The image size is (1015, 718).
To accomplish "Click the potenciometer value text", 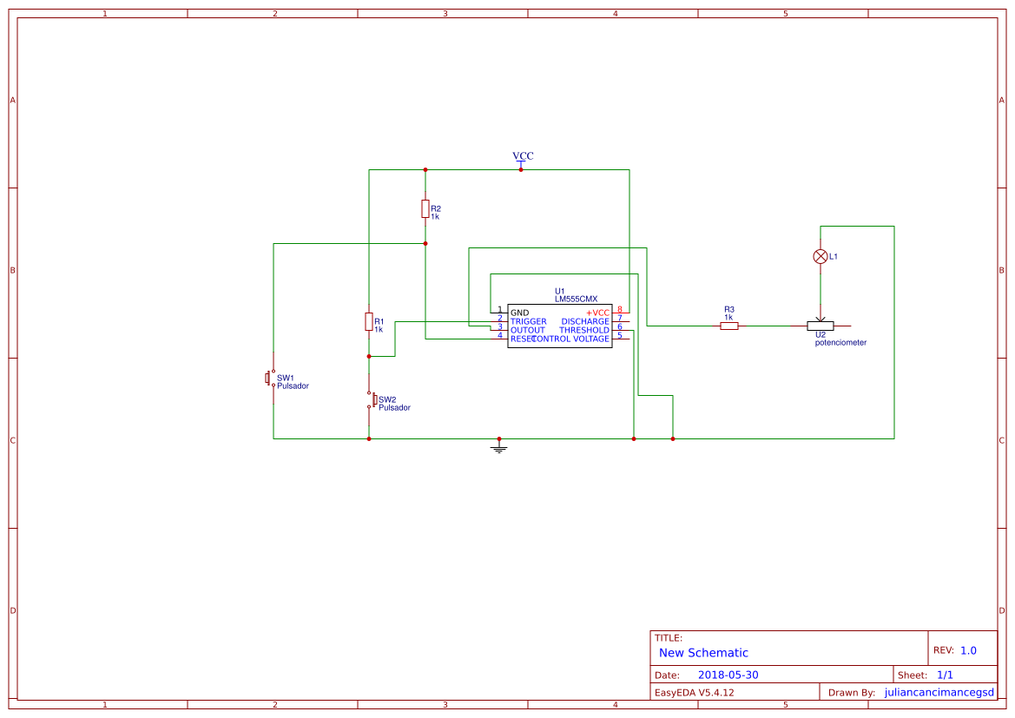I will point(840,343).
